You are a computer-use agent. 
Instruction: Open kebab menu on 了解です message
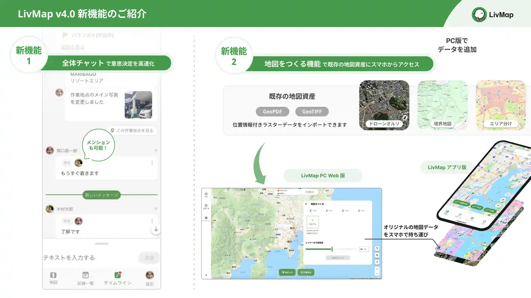tap(151, 221)
